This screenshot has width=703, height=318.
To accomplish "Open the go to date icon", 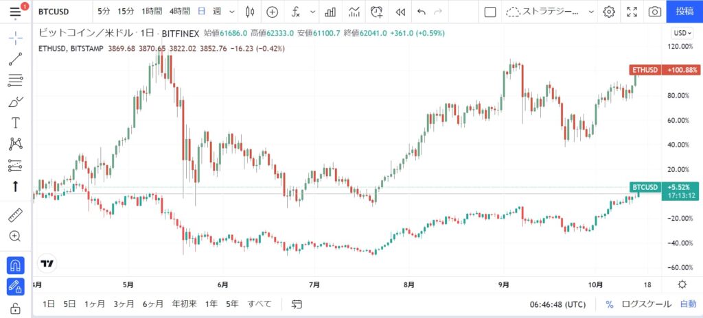I will (x=297, y=304).
